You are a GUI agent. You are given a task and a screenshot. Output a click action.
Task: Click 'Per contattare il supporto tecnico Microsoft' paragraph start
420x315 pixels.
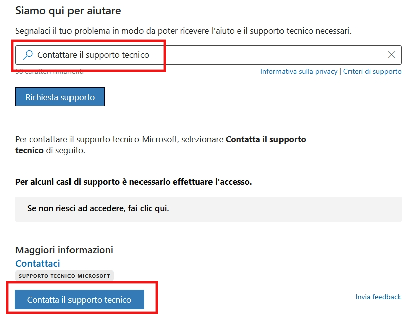(96, 139)
